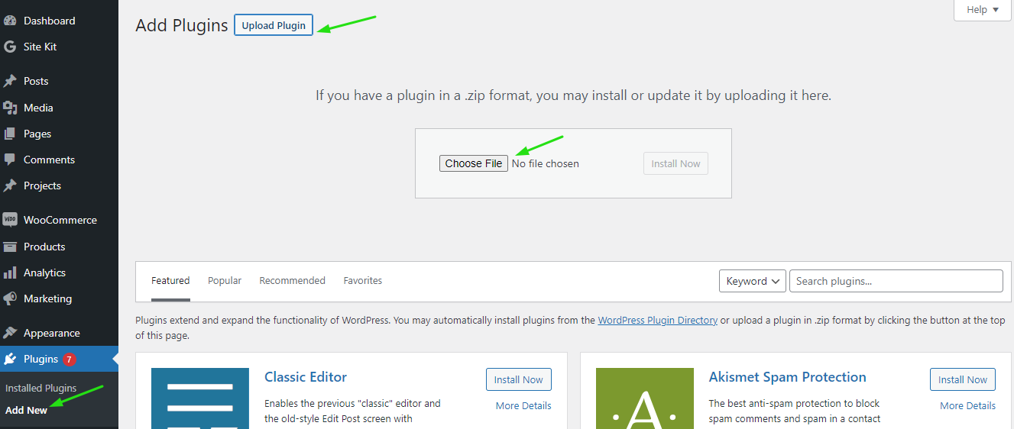Click the Site Kit Google icon
1014x429 pixels.
click(10, 47)
